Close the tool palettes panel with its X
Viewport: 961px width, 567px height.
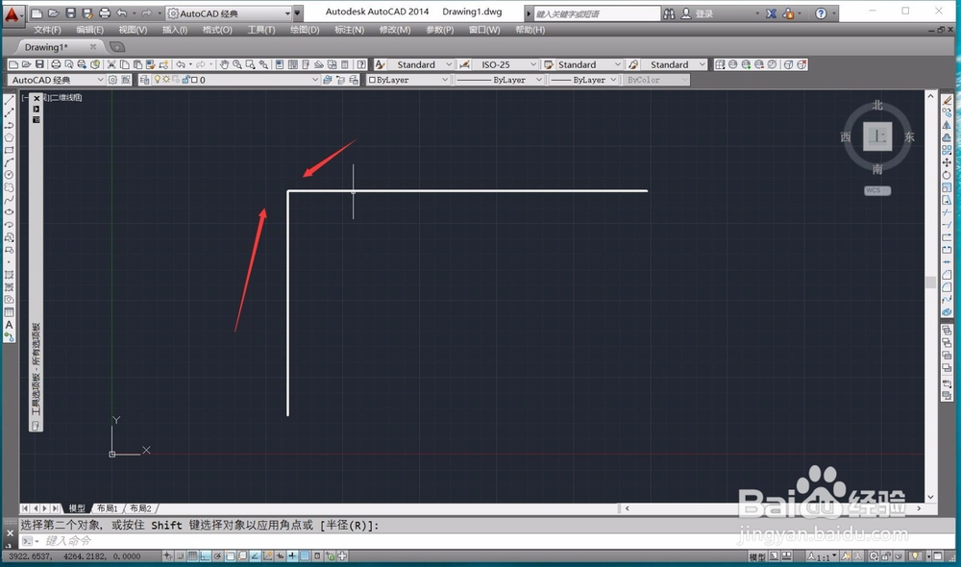pyautogui.click(x=37, y=98)
